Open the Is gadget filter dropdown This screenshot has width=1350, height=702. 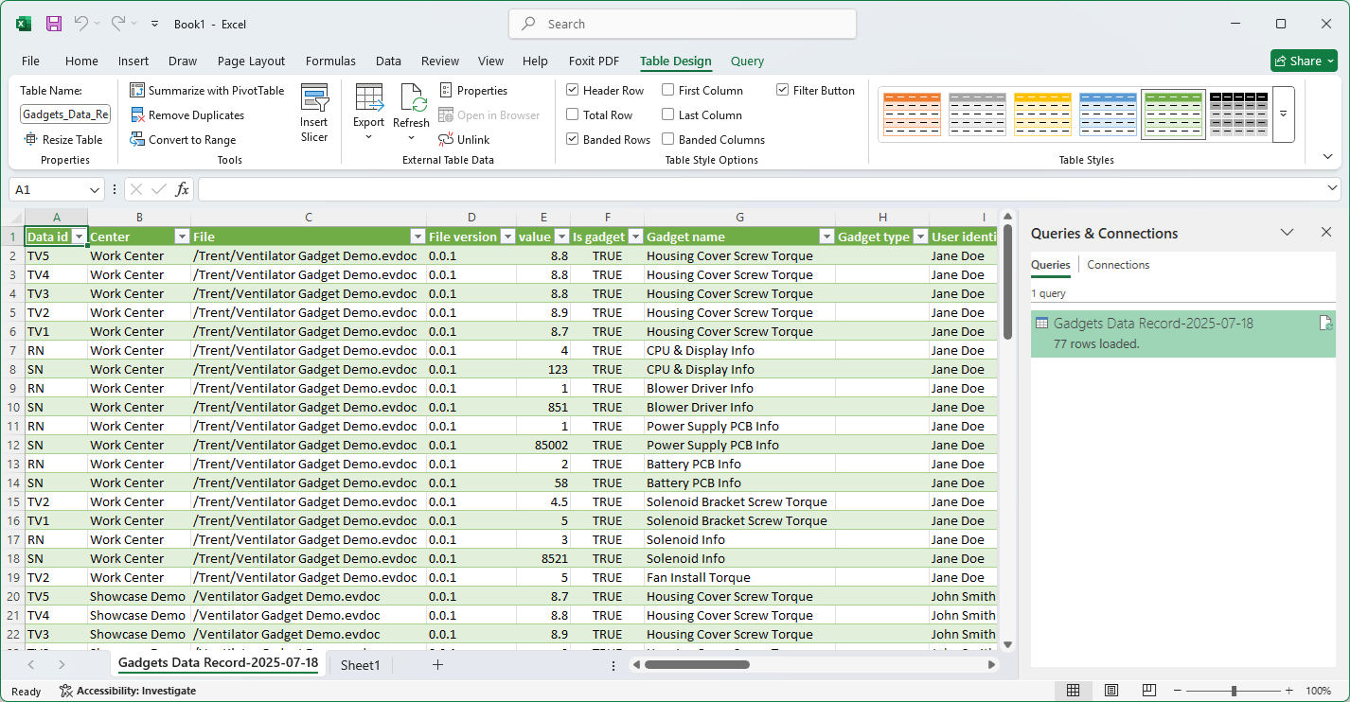point(635,237)
